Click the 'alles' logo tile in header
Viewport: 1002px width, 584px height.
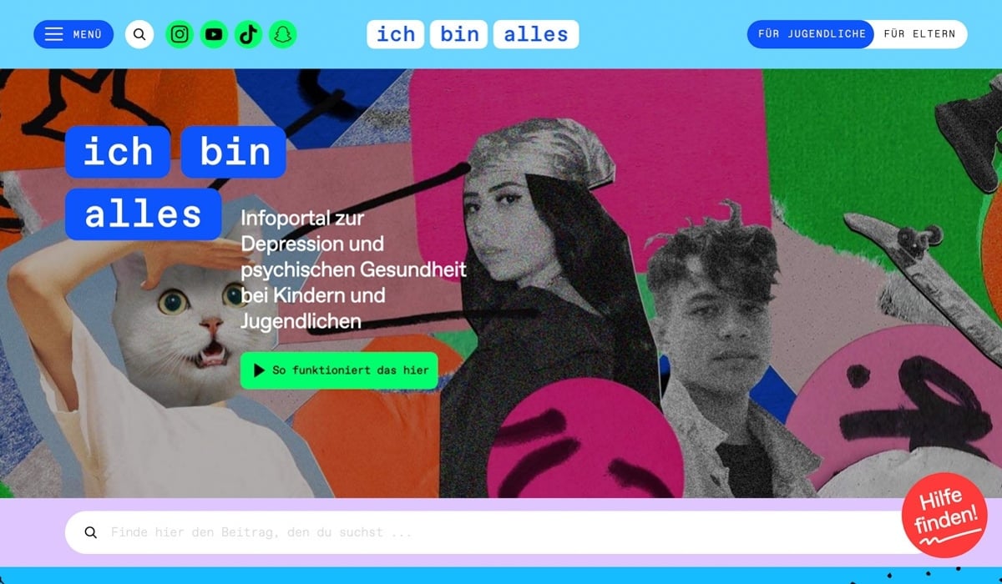pyautogui.click(x=536, y=34)
